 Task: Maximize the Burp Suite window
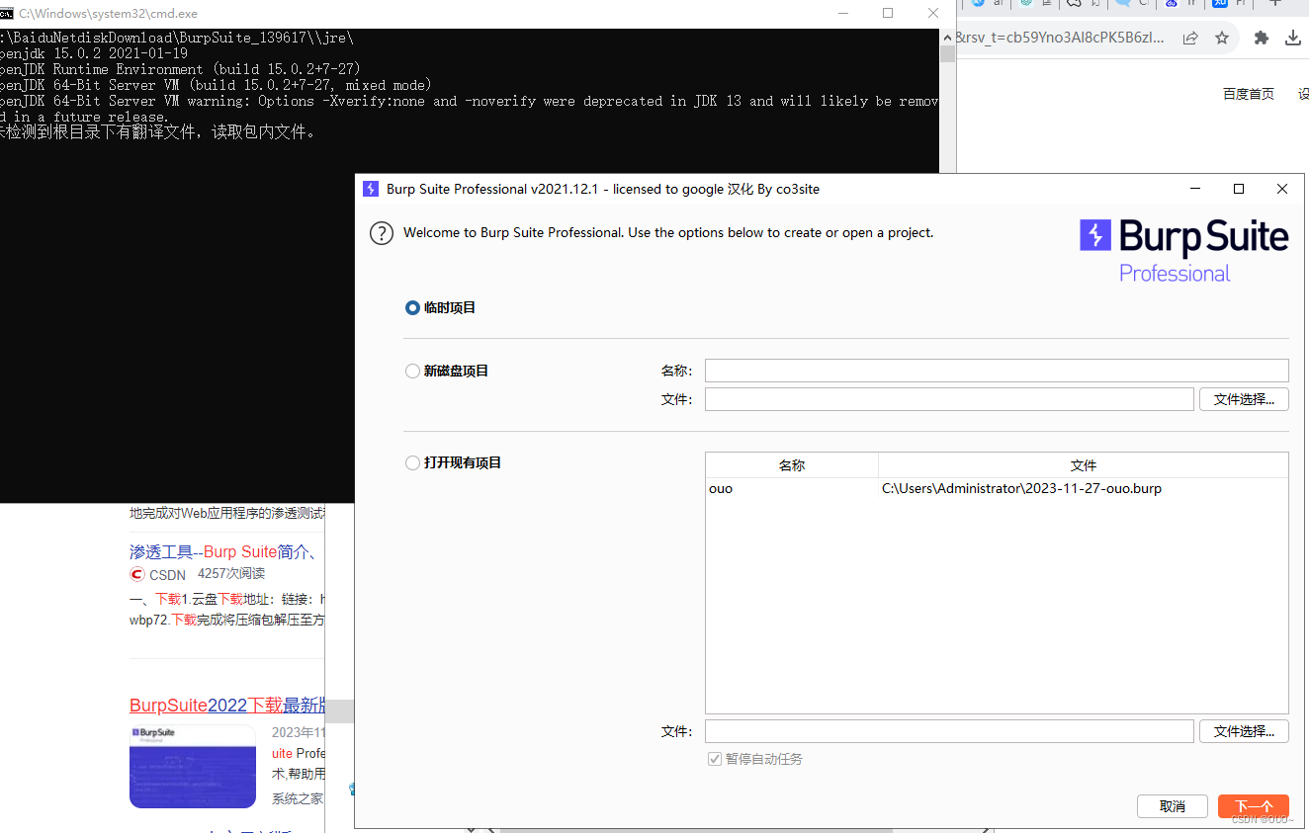(1239, 189)
